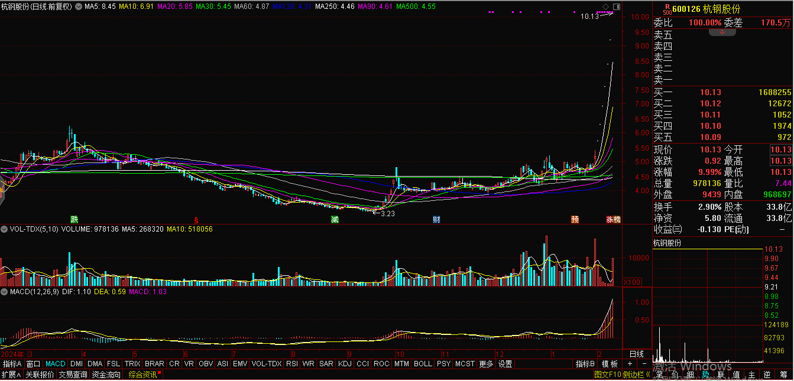
Task: Click the X100 volume scale label
Action: [633, 282]
